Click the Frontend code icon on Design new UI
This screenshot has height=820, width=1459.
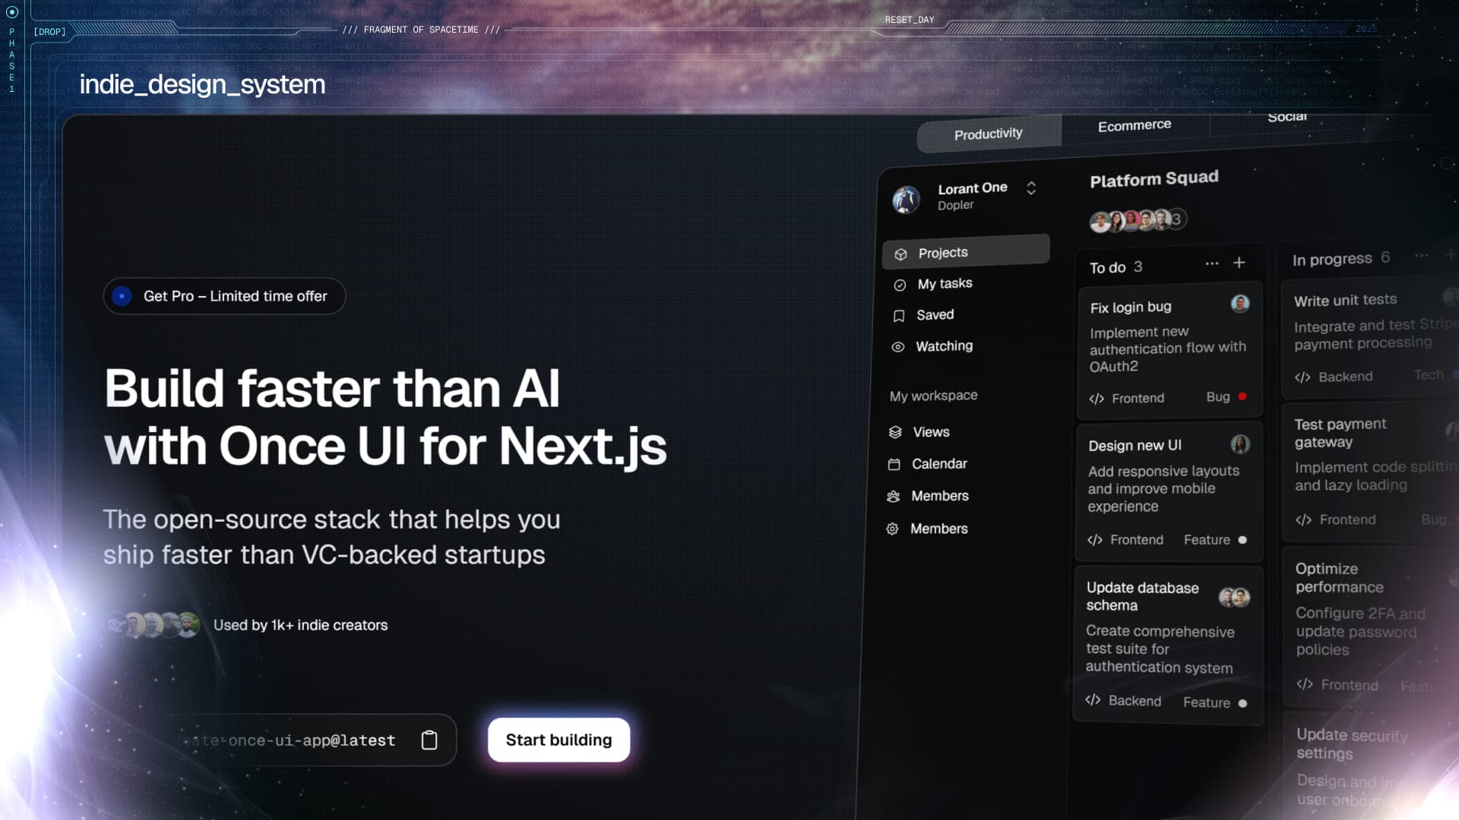click(1095, 540)
